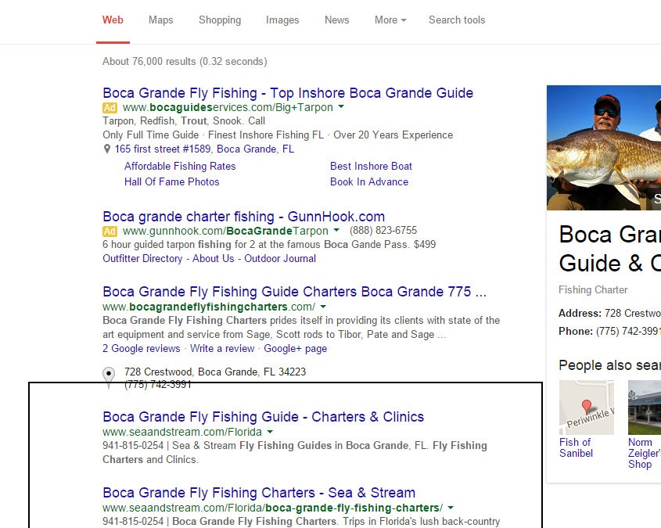This screenshot has height=528, width=661.
Task: Click the Write a review link
Action: point(222,349)
